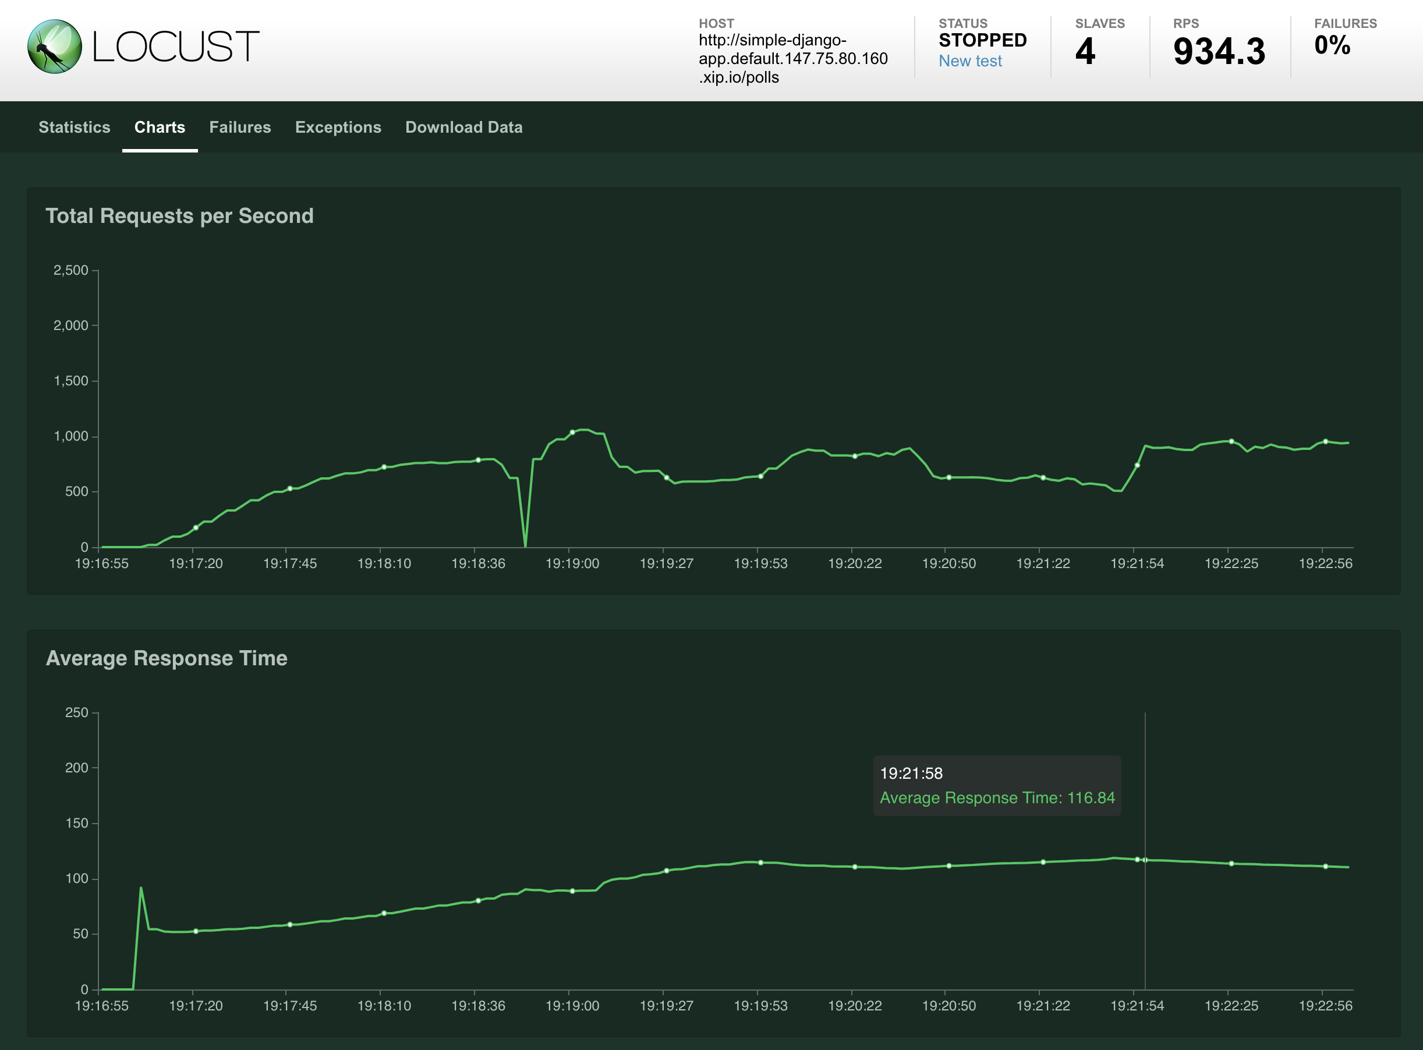Switch to the Failures tab
This screenshot has width=1423, height=1050.
[x=240, y=127]
